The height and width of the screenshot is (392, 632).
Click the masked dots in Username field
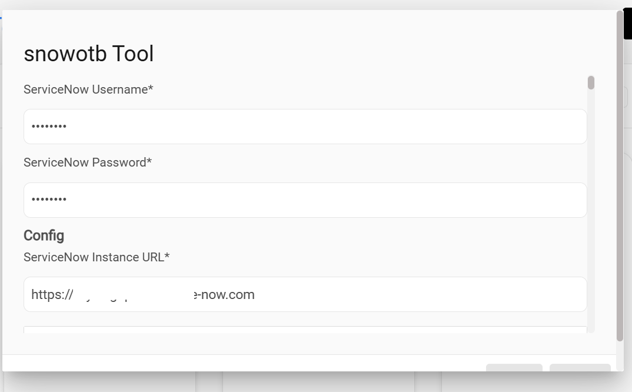click(x=49, y=127)
